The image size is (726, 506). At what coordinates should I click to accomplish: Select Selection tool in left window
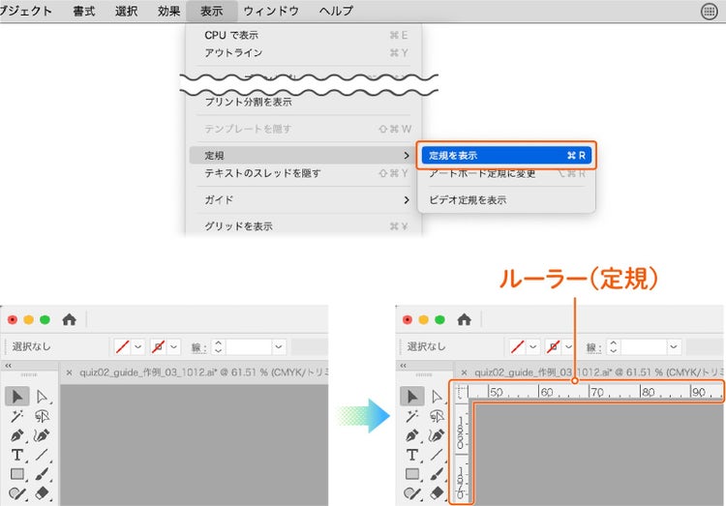coord(17,397)
